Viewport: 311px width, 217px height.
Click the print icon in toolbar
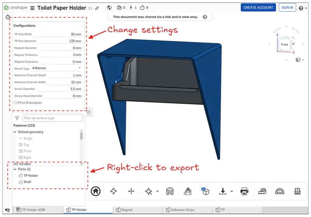[244, 191]
